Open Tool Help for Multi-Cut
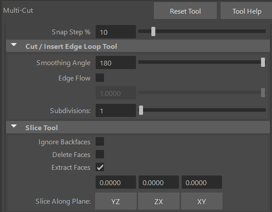This screenshot has height=212, width=272. coord(247,11)
